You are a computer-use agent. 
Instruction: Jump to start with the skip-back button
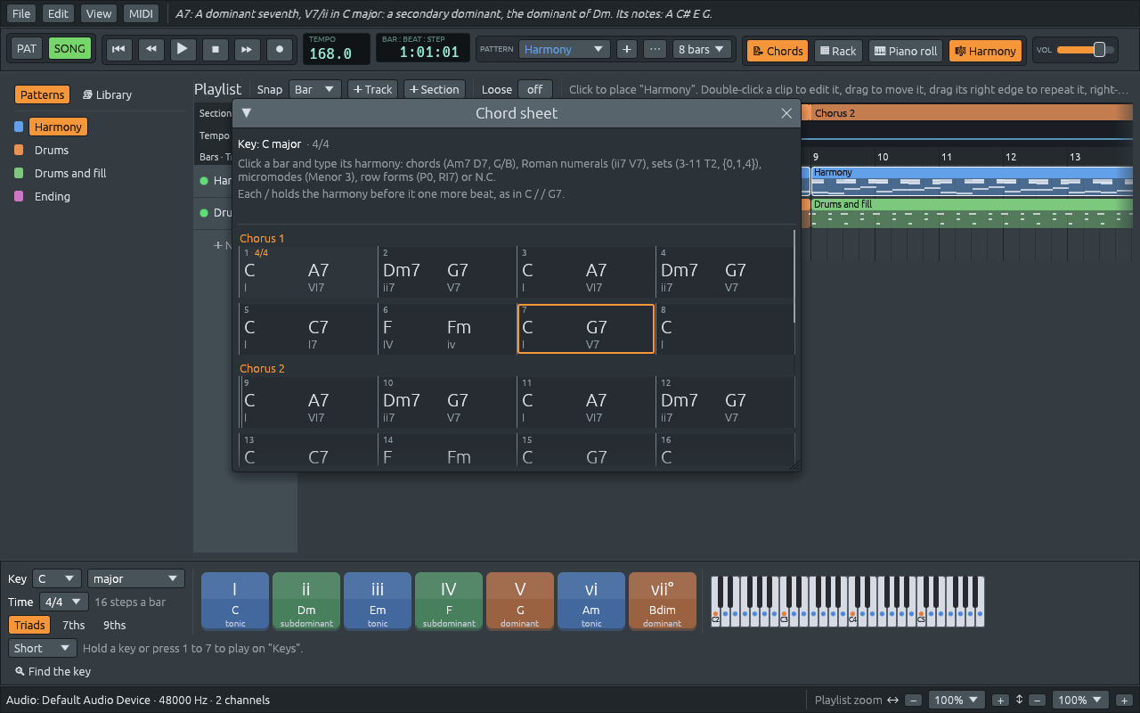(118, 49)
